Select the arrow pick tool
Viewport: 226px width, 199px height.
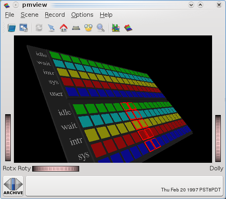pyautogui.click(x=51, y=27)
